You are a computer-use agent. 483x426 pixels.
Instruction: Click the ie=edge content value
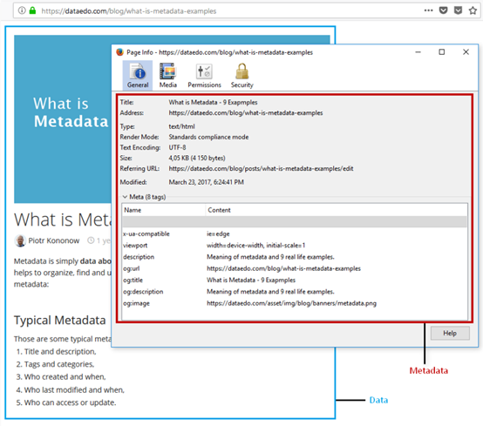tap(218, 233)
